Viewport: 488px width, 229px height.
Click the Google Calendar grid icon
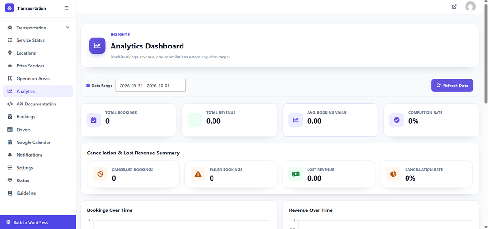pyautogui.click(x=10, y=142)
